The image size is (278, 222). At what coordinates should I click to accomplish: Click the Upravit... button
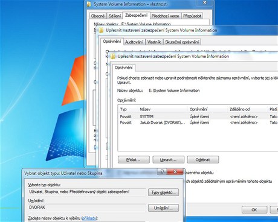168,160
